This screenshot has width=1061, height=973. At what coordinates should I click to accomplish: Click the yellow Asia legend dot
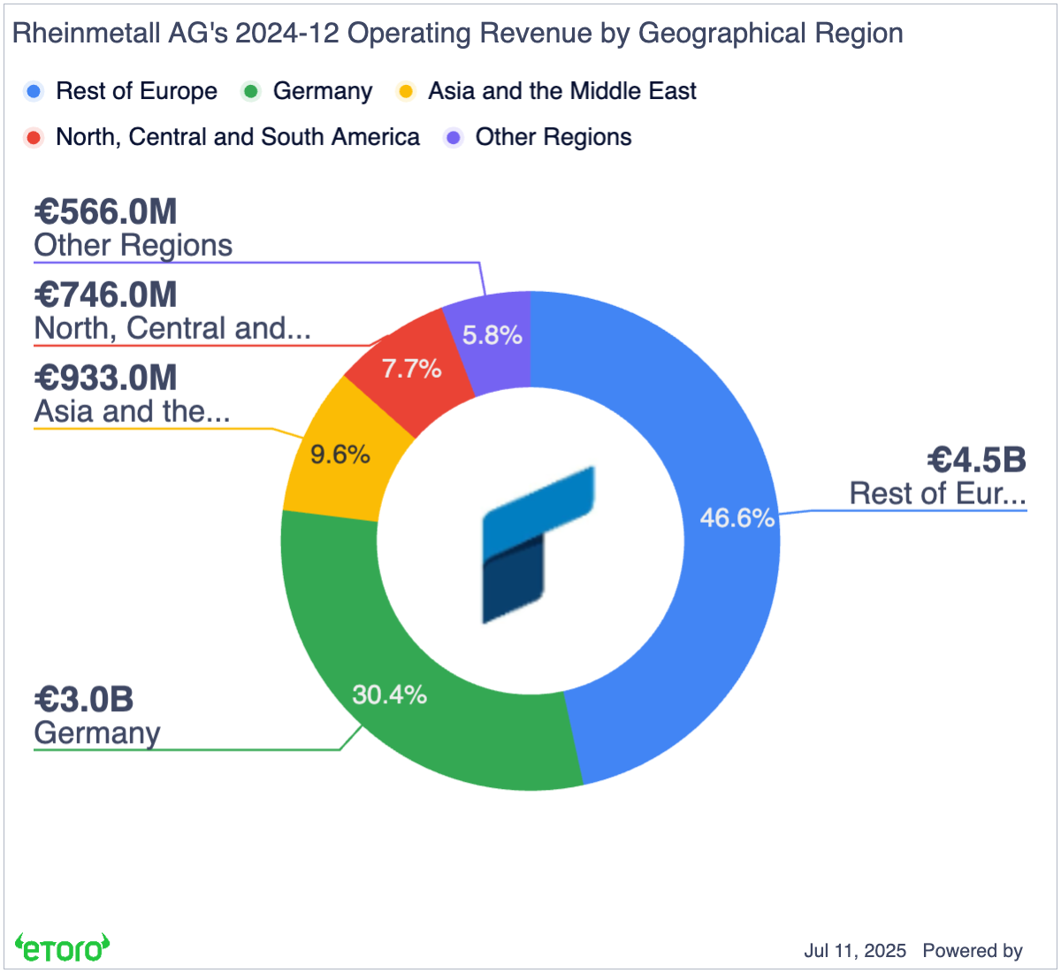tap(406, 91)
